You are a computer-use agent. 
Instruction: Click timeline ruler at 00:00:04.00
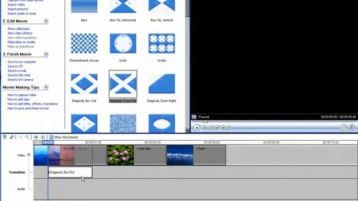pos(152,142)
